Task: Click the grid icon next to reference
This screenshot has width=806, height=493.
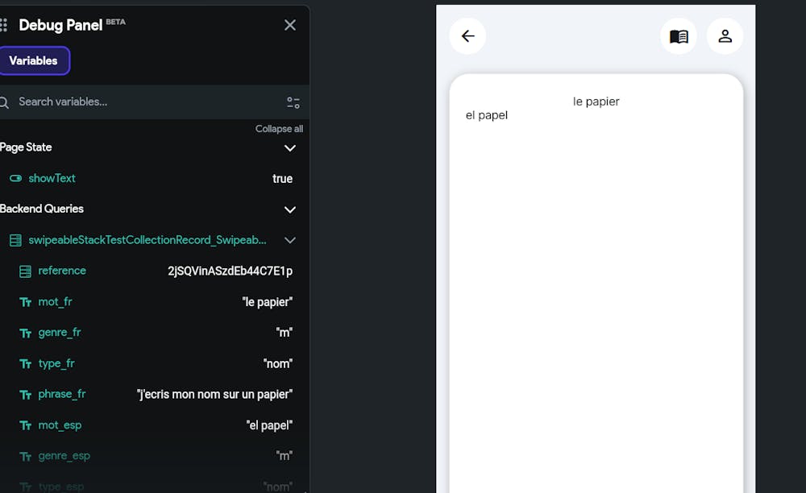Action: point(24,271)
